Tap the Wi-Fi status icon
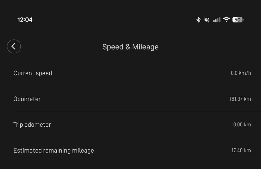261x169 pixels. (226, 20)
